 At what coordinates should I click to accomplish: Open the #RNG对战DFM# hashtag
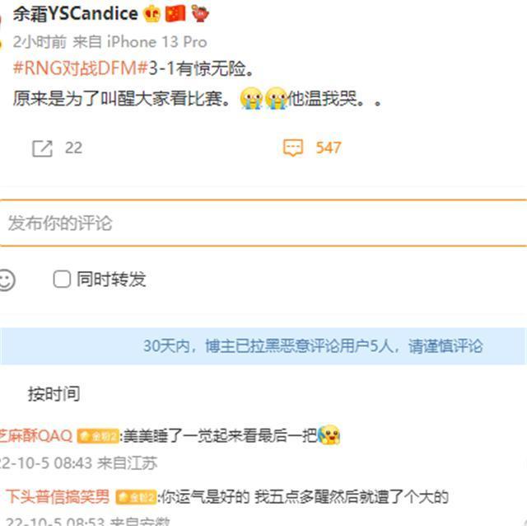[x=81, y=68]
